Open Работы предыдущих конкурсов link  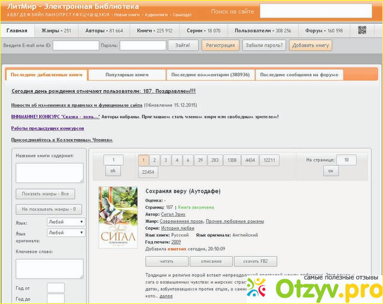pyautogui.click(x=48, y=128)
